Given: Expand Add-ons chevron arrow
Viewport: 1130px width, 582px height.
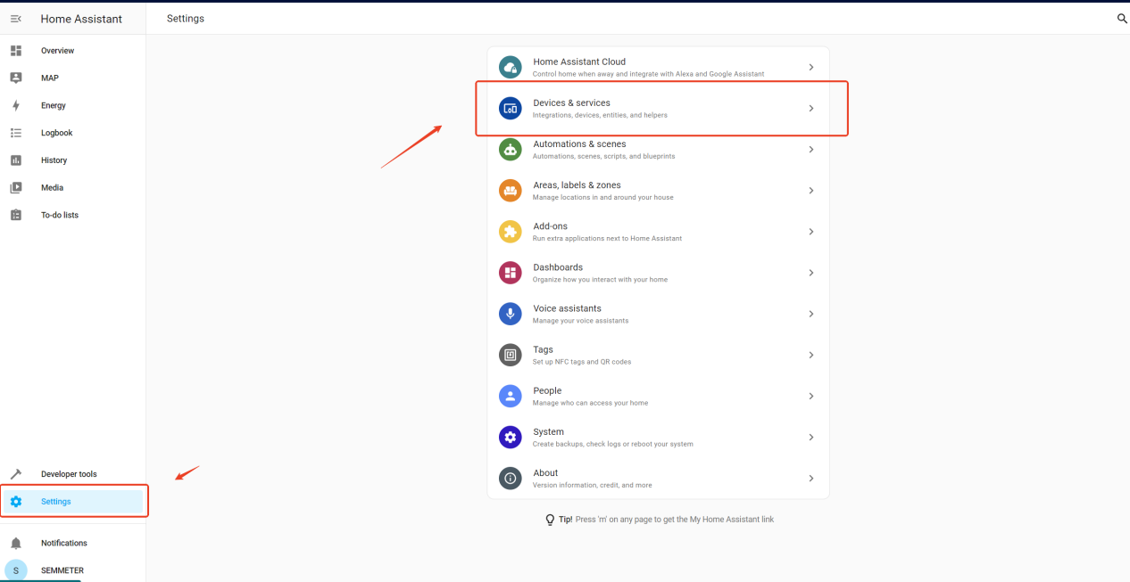Looking at the screenshot, I should pyautogui.click(x=811, y=232).
